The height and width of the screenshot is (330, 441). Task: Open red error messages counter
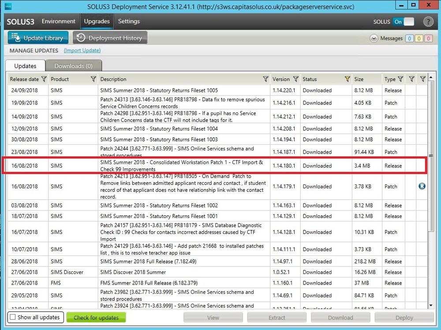[x=428, y=38]
